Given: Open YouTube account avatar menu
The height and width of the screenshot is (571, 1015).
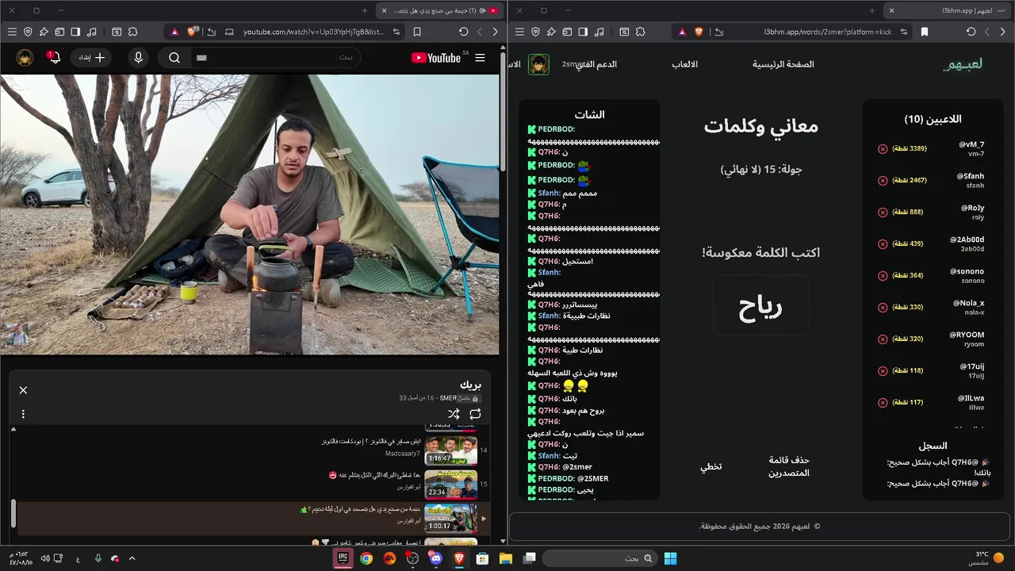Looking at the screenshot, I should point(25,58).
